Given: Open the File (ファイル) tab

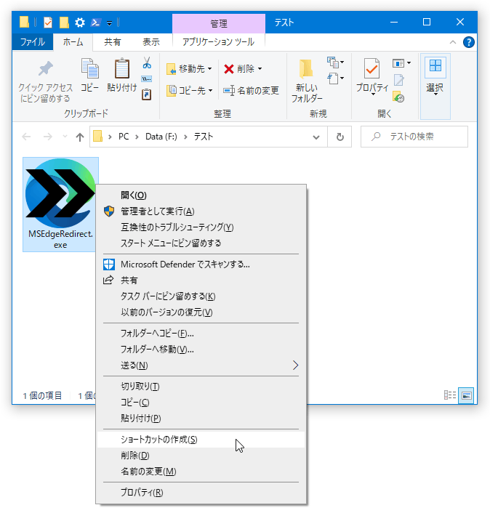Looking at the screenshot, I should click(33, 42).
